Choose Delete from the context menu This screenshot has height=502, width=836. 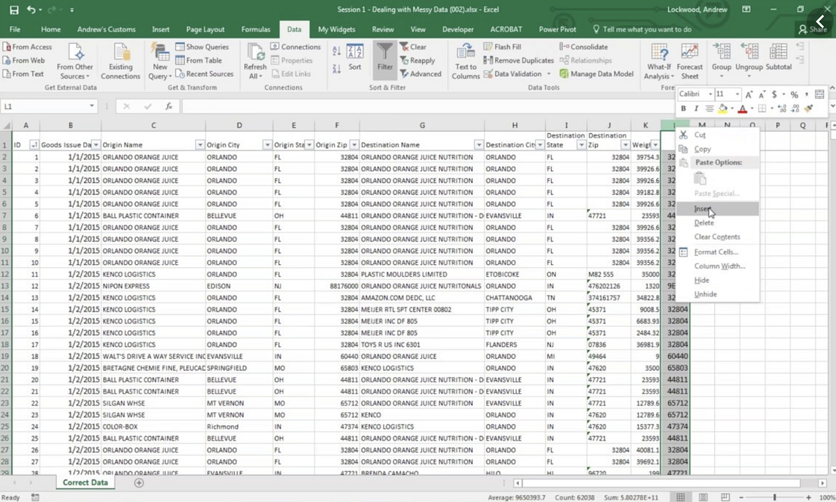click(x=717, y=222)
